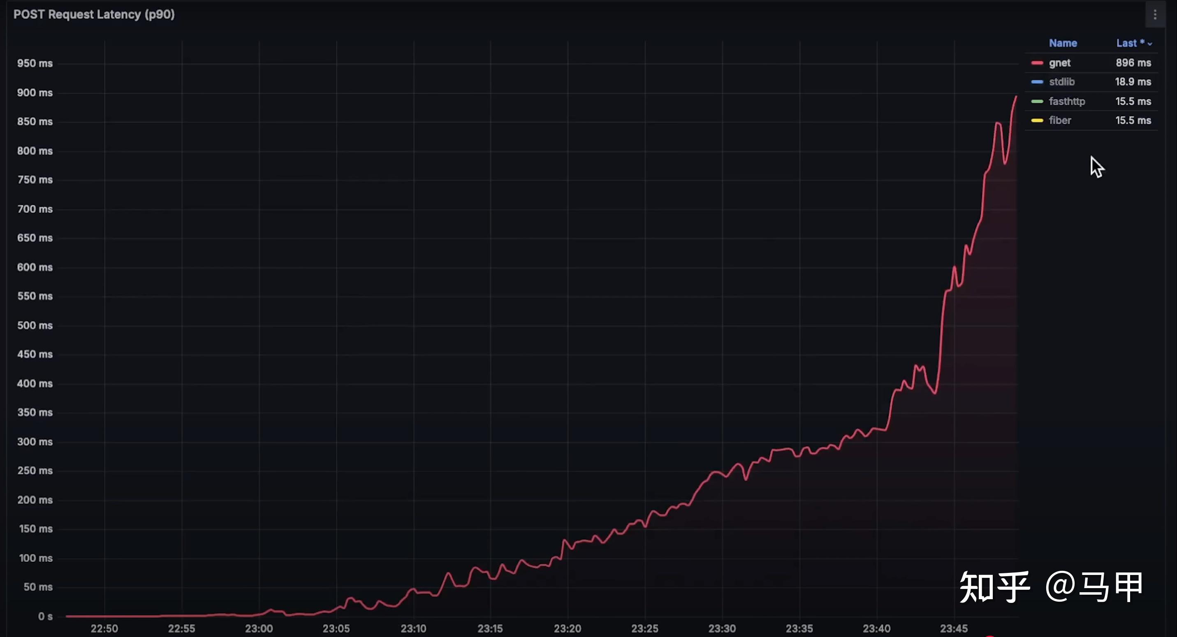
Task: Sort legend by Last column
Action: 1127,44
